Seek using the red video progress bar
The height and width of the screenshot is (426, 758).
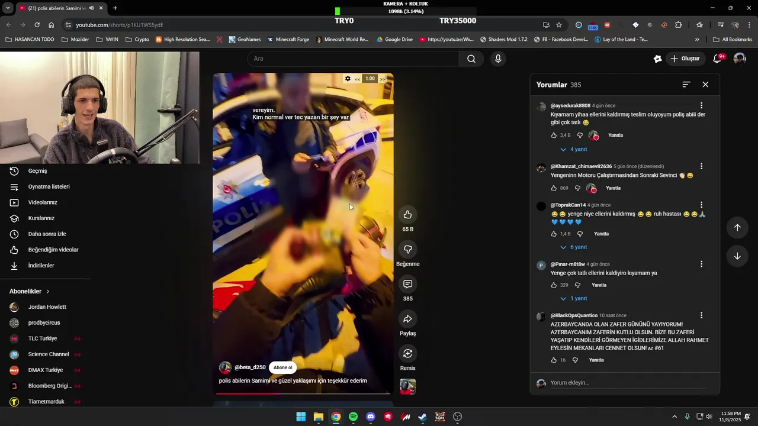click(x=303, y=393)
